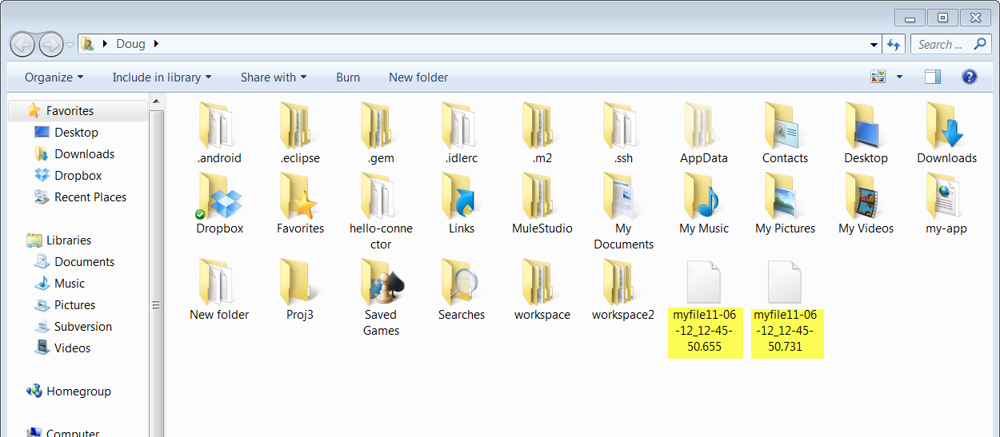The image size is (1000, 437).
Task: Select the my-app folder
Action: pos(947,204)
